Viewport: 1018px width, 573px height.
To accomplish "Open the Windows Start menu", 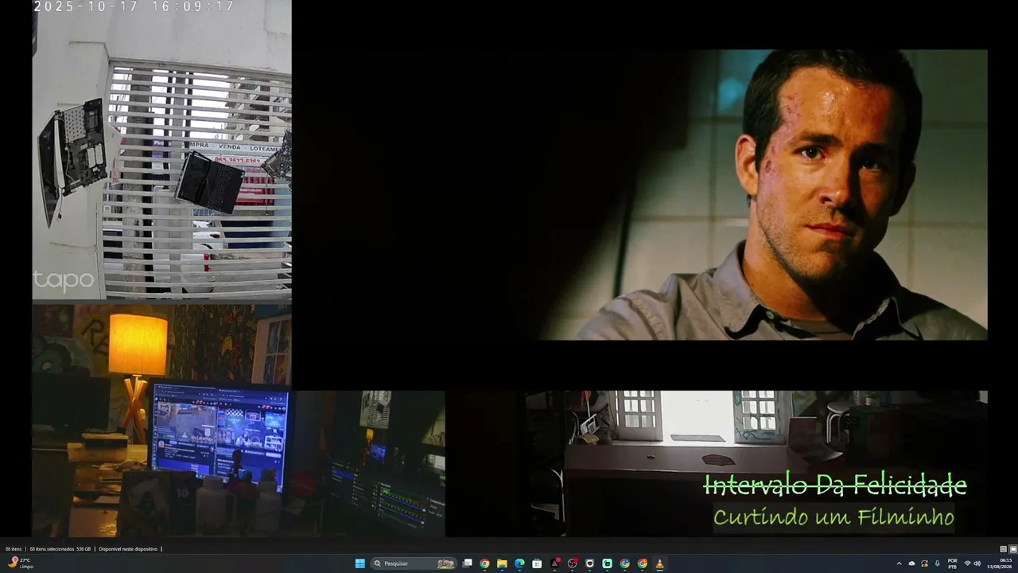I will coord(360,563).
